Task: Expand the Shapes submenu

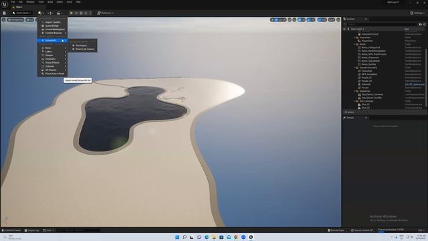Action: pos(52,55)
